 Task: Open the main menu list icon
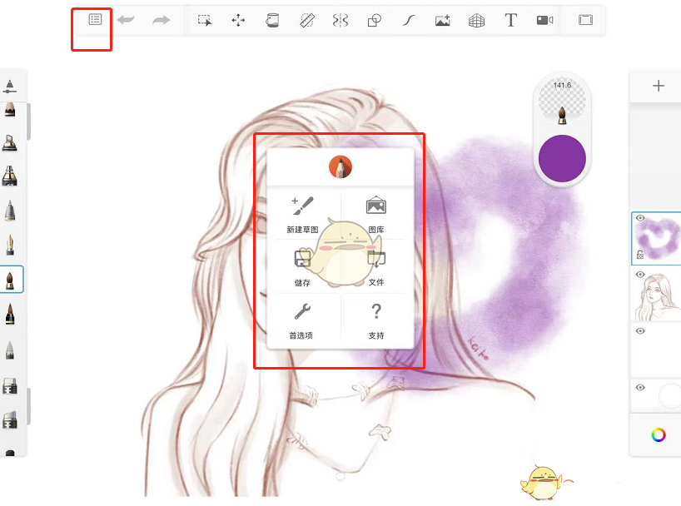click(95, 19)
